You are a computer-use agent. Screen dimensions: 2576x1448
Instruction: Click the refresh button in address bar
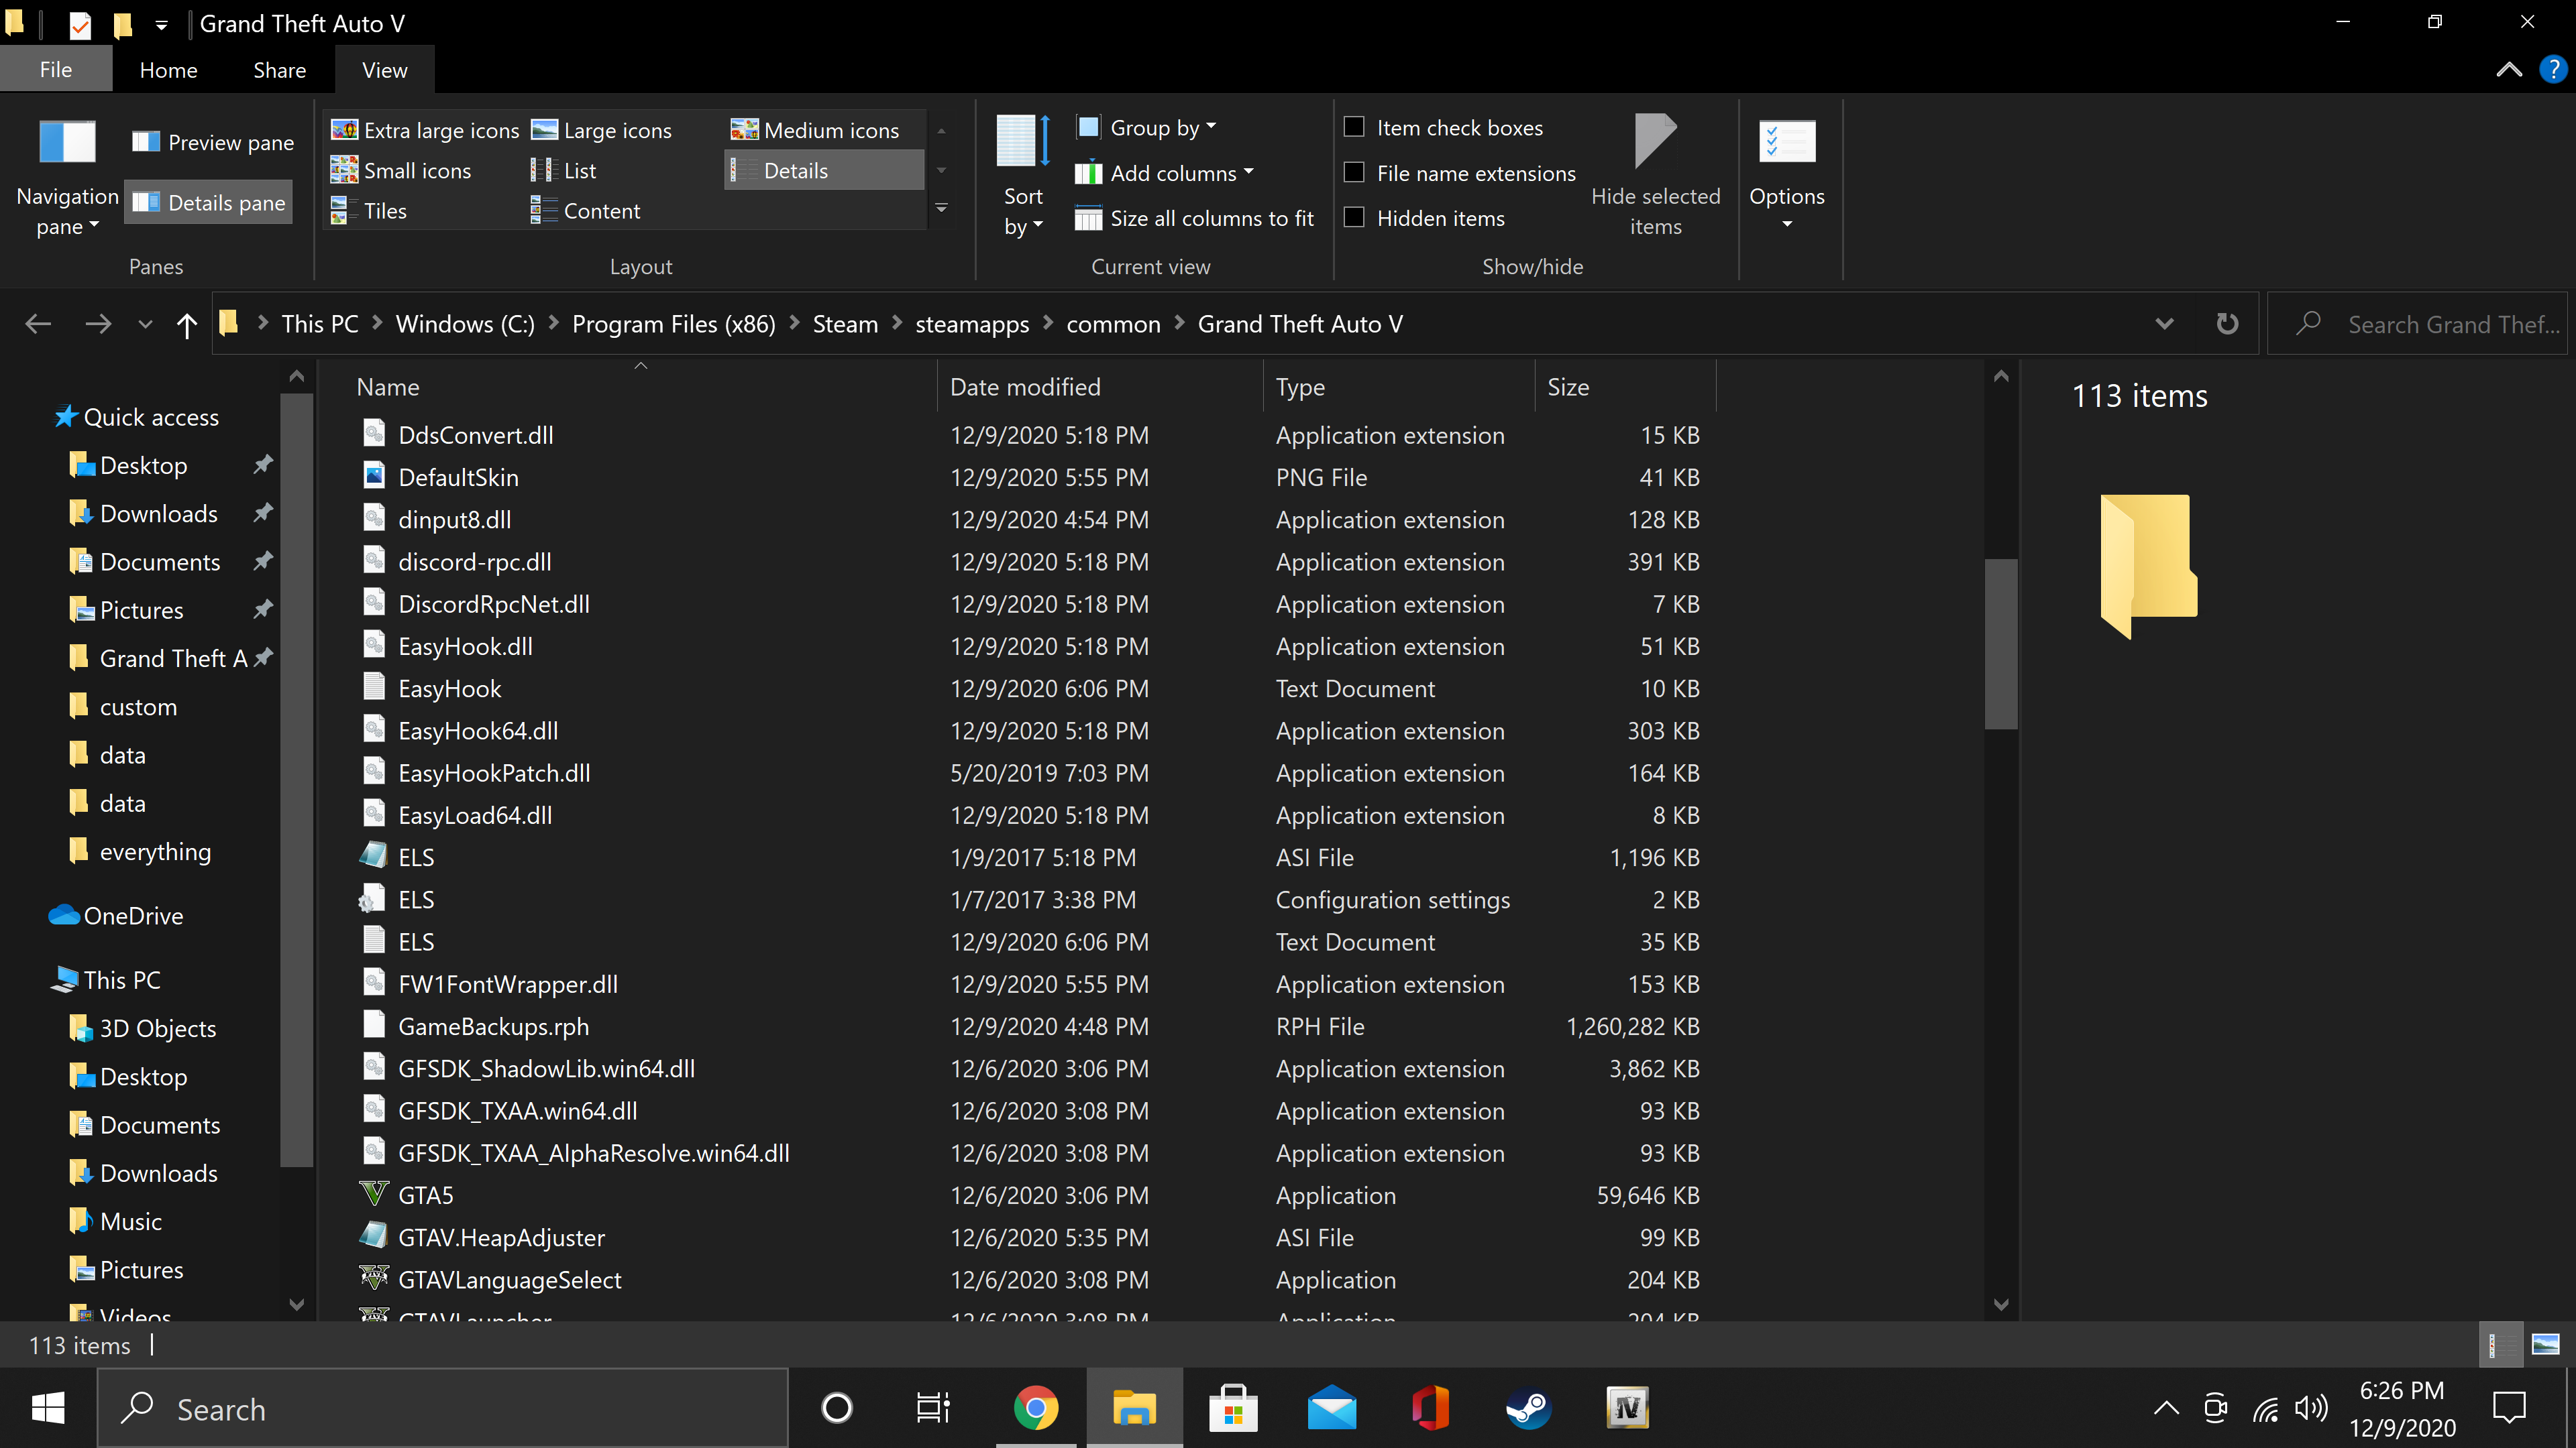point(2227,324)
